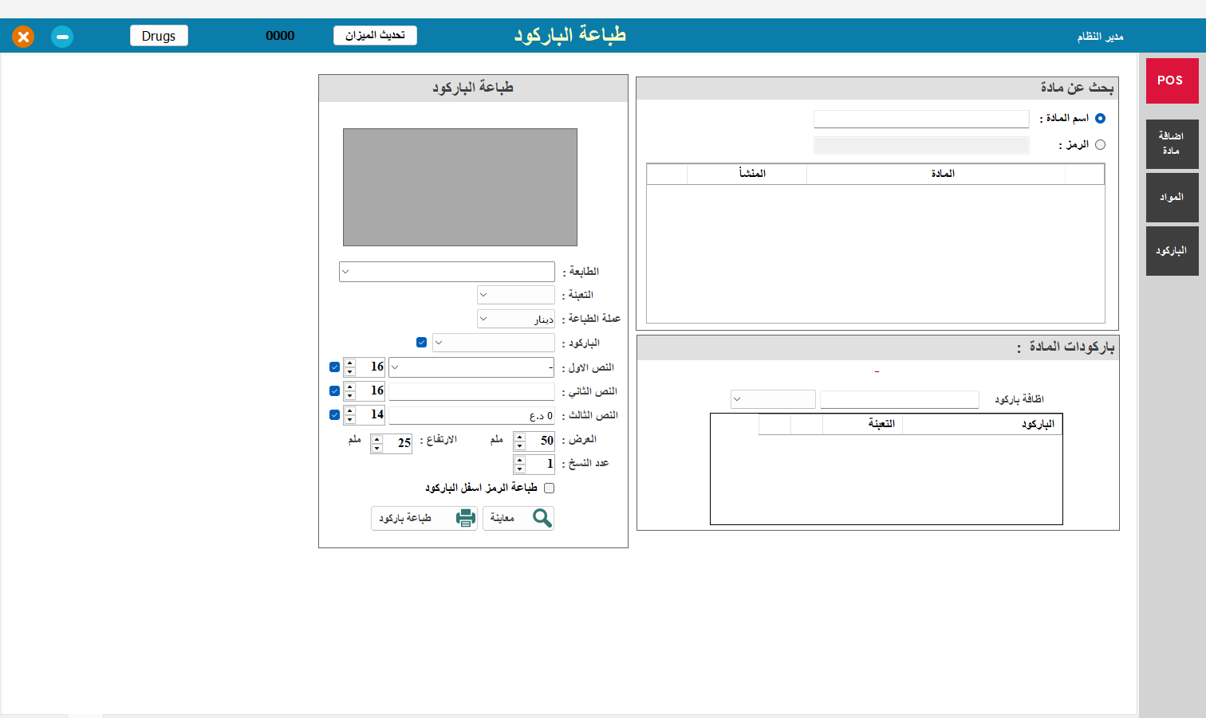Enable طباعة الرمز اسفل الباركود checkbox

coord(549,488)
